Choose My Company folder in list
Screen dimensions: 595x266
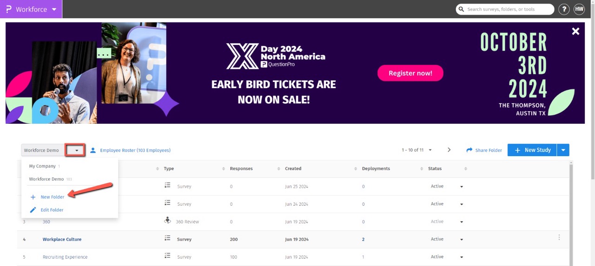pyautogui.click(x=42, y=166)
